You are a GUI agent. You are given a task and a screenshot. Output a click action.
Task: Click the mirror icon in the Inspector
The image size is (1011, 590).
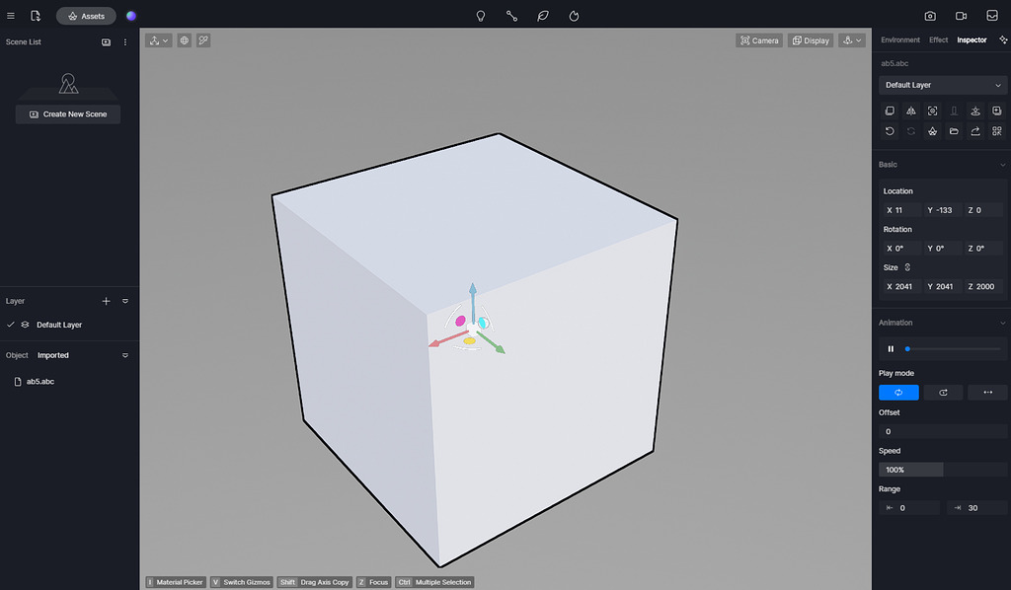910,111
